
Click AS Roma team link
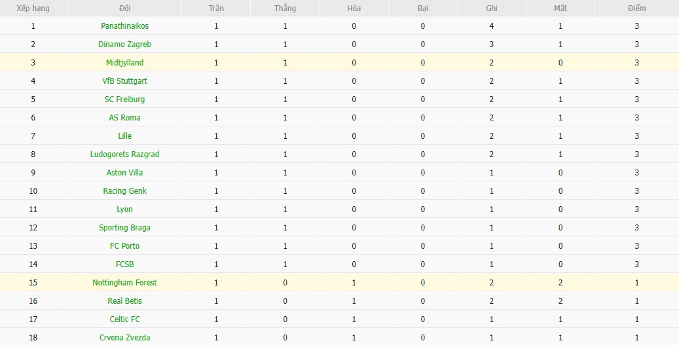point(124,118)
